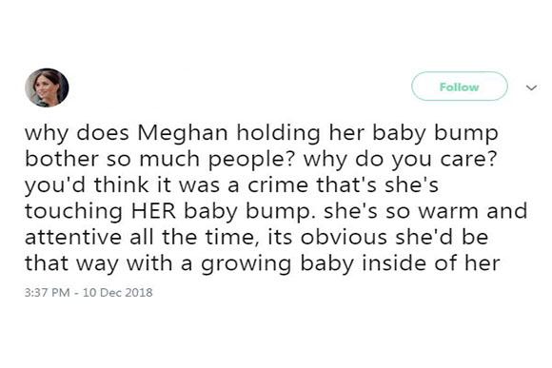The width and height of the screenshot is (552, 368).
Task: Click the closing words "inside of her"
Action: coord(431,263)
